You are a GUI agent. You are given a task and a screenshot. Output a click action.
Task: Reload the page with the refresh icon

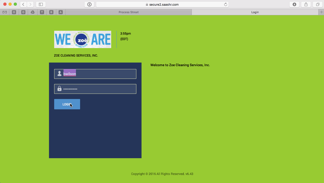(x=226, y=4)
